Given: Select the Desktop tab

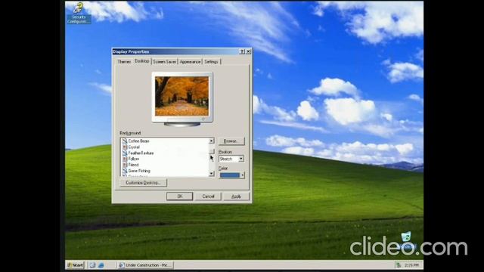Looking at the screenshot, I should 142,61.
